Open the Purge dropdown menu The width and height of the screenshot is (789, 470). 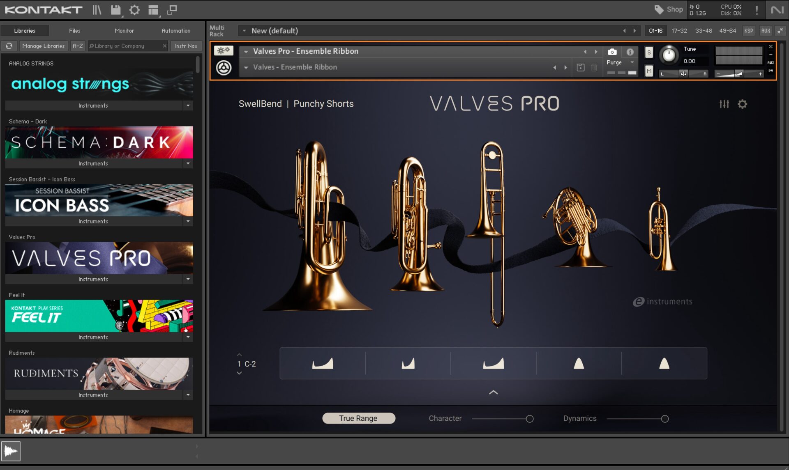click(x=632, y=62)
